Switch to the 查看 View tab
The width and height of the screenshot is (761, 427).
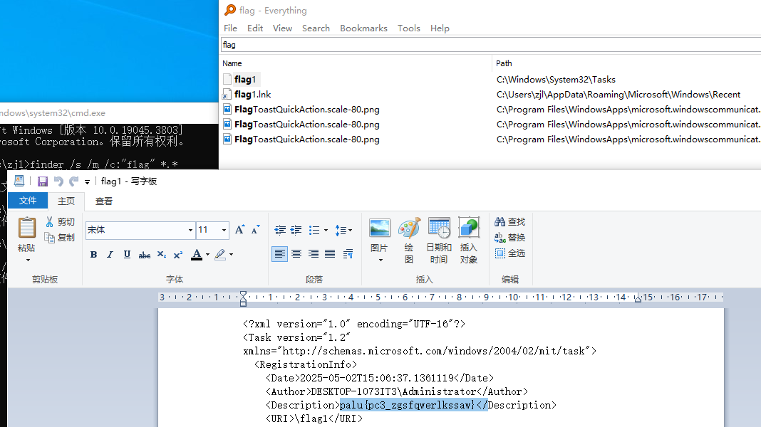(x=104, y=201)
